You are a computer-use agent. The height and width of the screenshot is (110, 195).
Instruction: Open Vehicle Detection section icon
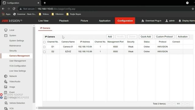click(x=6, y=103)
